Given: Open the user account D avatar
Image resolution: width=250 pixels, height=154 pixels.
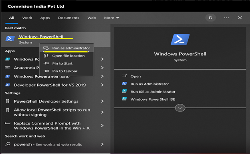Looking at the screenshot, I should [210, 18].
